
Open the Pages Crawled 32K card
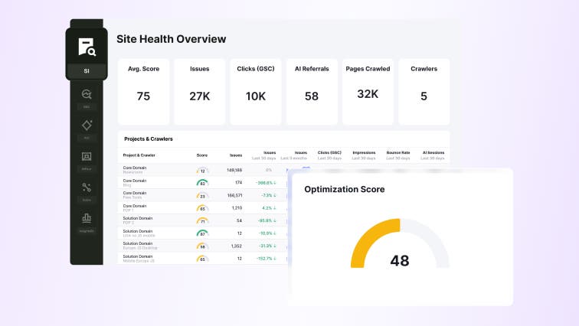tap(368, 92)
